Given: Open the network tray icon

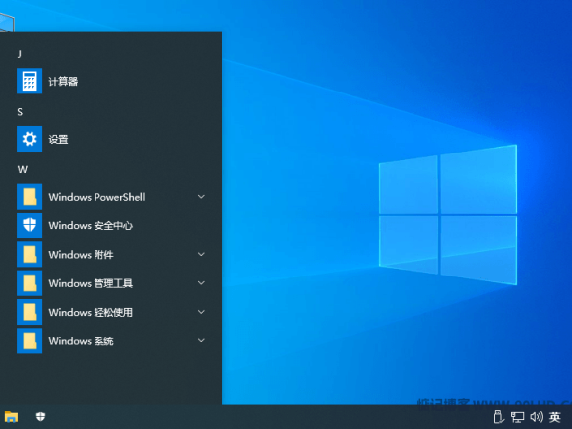Looking at the screenshot, I should click(517, 417).
